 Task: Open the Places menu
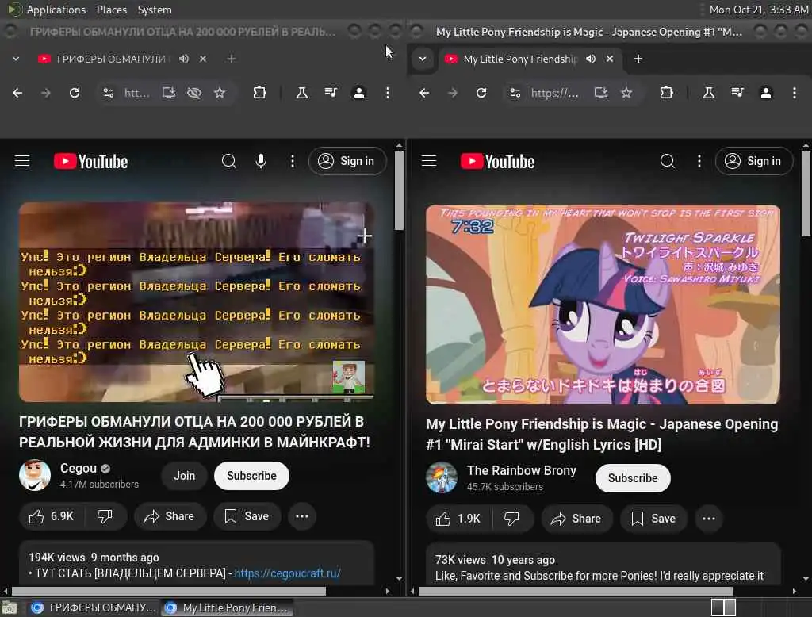[111, 10]
